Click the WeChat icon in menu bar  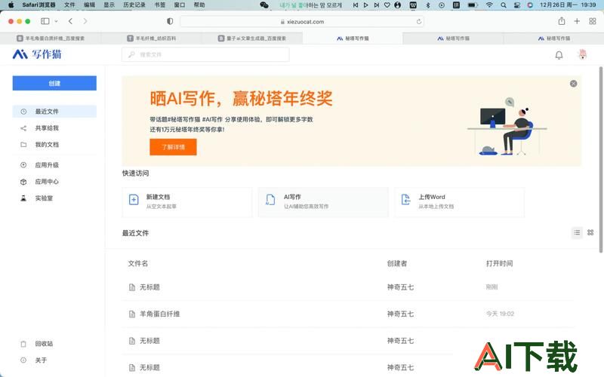(x=264, y=5)
